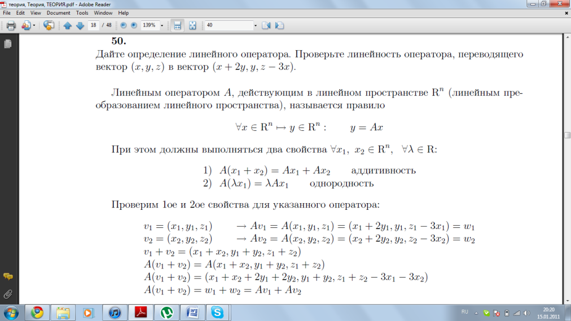Click the globe web conference icon
The height and width of the screenshot is (321, 571).
coord(49,25)
